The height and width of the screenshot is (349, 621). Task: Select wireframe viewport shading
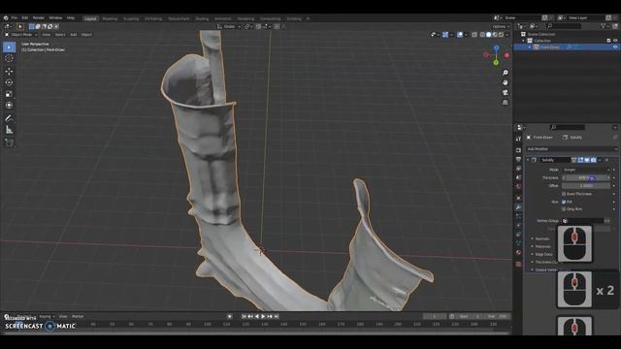coord(482,35)
